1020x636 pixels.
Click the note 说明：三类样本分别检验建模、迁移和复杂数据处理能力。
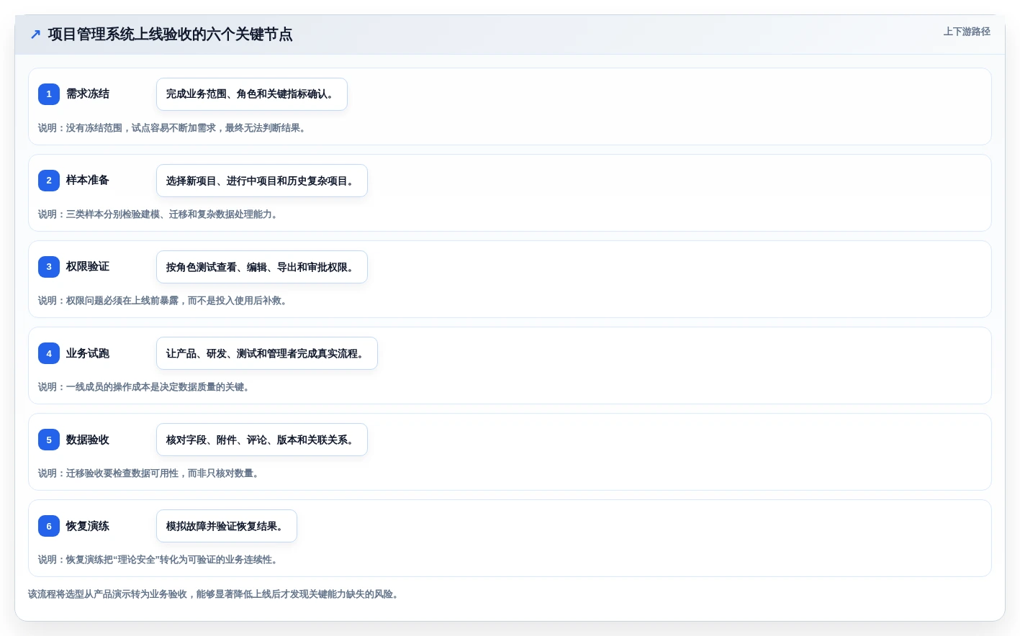tap(160, 214)
